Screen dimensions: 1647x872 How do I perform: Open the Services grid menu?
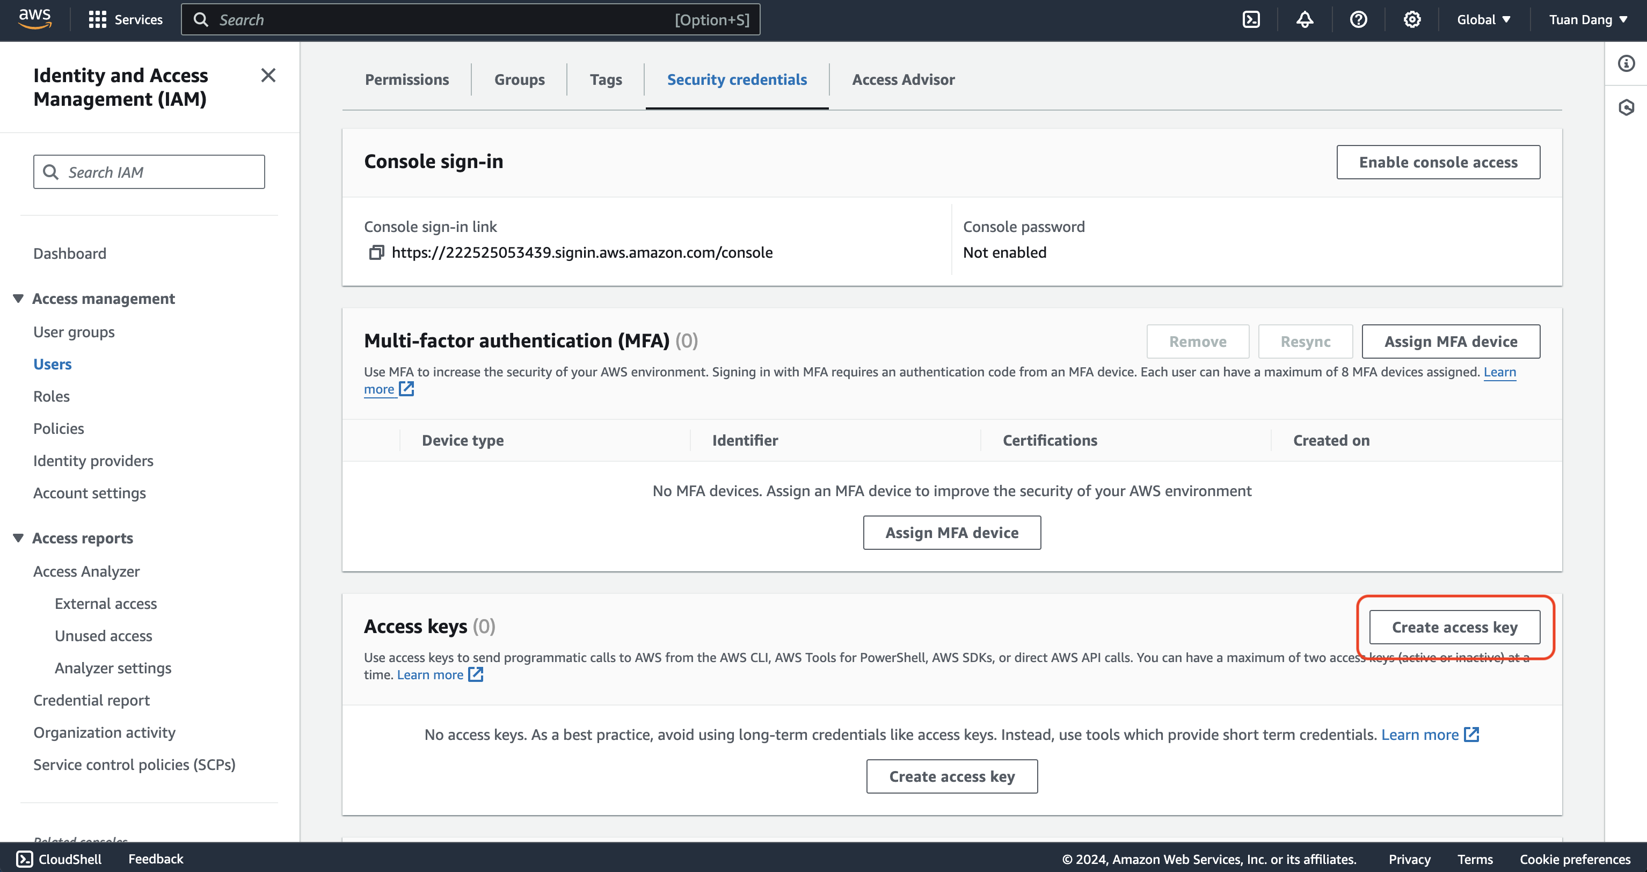click(125, 20)
